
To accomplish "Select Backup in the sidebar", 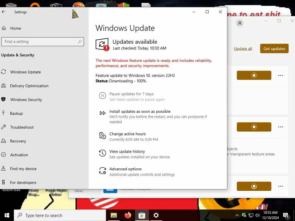I will pyautogui.click(x=16, y=113).
